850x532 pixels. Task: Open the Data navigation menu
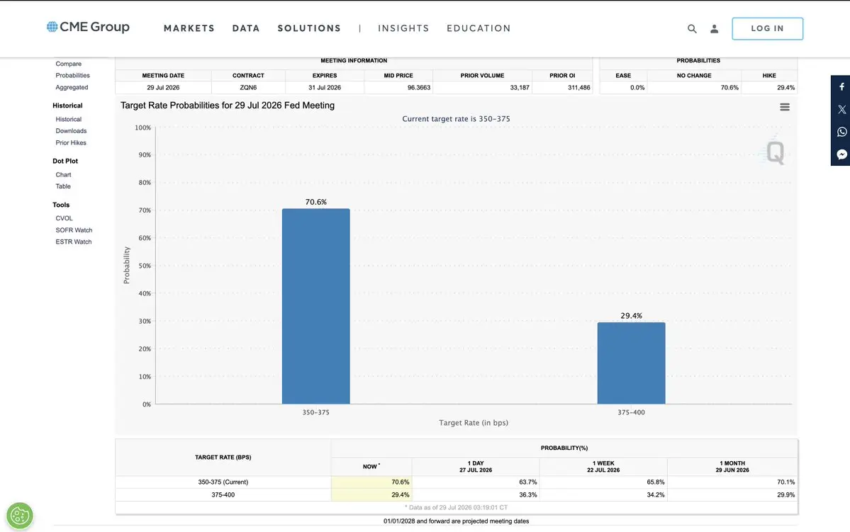click(x=246, y=28)
